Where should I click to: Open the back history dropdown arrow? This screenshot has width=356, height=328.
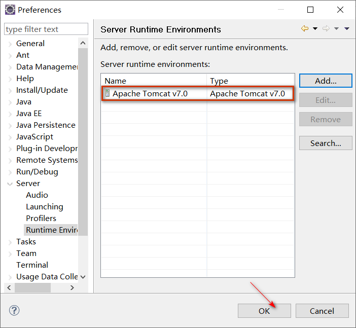point(315,28)
